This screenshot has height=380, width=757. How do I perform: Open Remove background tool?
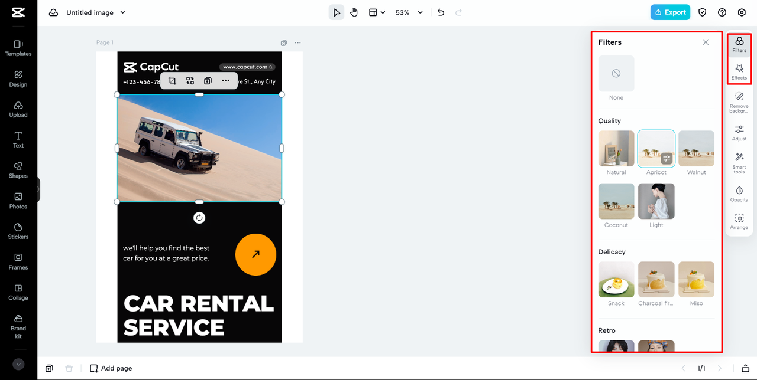point(739,102)
